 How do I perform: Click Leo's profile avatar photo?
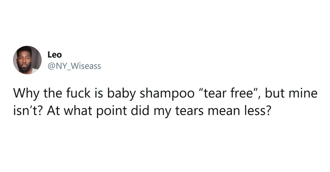point(27,60)
